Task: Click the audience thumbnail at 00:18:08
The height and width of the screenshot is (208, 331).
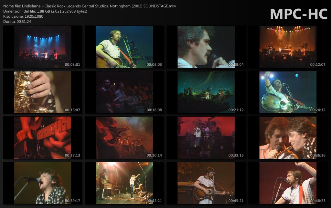Action: 124,92
